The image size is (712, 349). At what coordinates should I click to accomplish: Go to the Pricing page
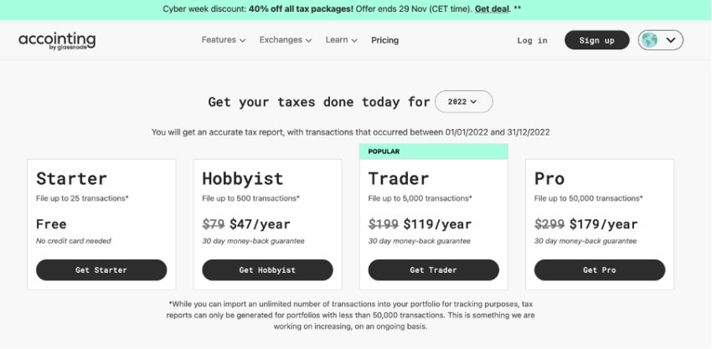pos(384,40)
